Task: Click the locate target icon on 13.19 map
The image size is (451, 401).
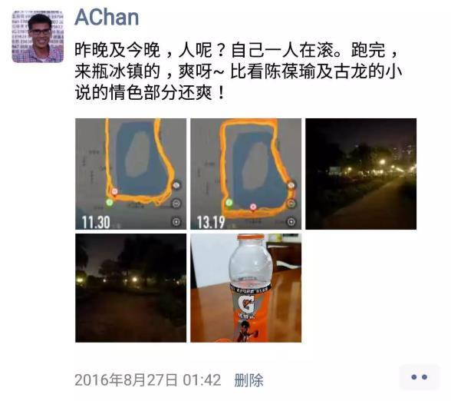Action: [x=291, y=221]
